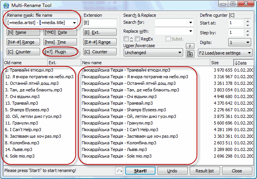Open the Result list

click(205, 171)
